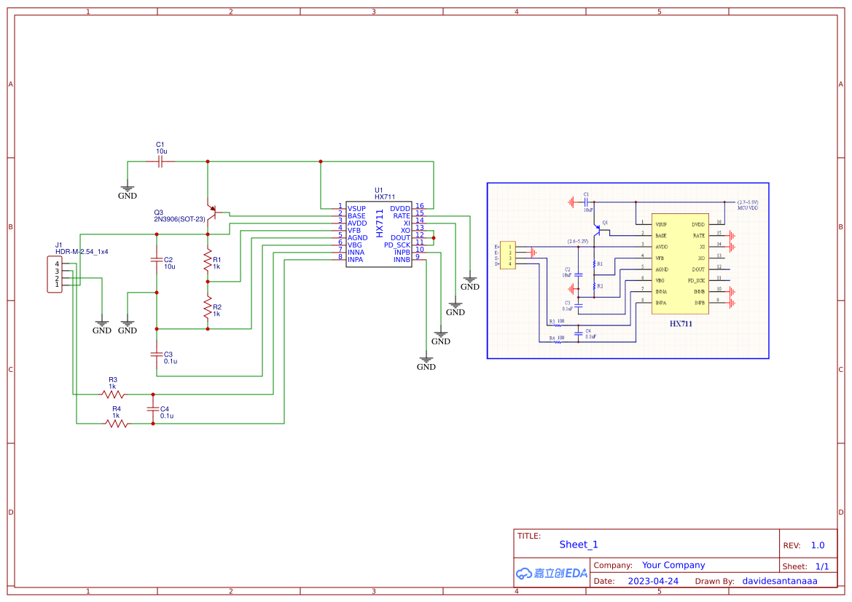Select the C1 10u capacitor symbol
Image resolution: width=852 pixels, height=602 pixels.
[x=160, y=162]
